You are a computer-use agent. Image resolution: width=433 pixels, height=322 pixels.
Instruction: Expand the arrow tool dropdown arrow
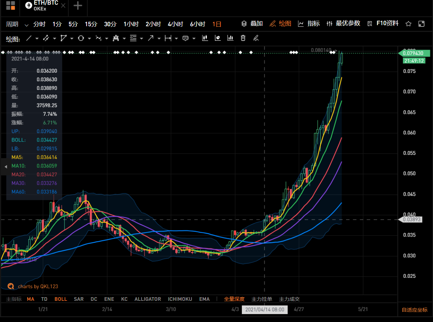click(x=158, y=38)
